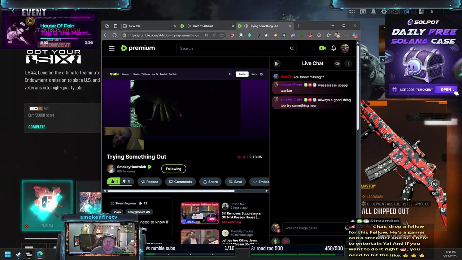Open Live Chat options menu

coord(348,64)
